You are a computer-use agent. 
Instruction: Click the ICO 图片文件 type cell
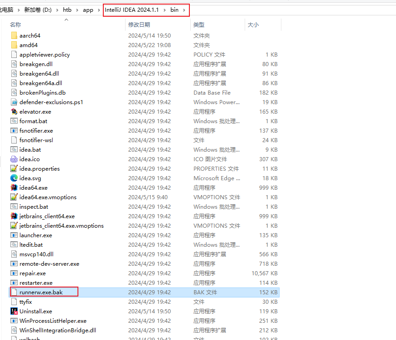click(210, 159)
